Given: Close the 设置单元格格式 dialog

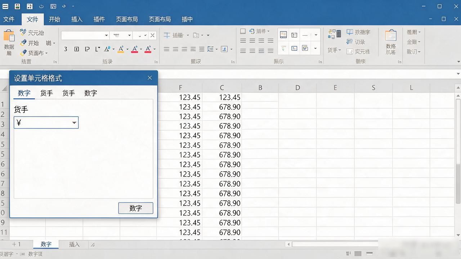Looking at the screenshot, I should (150, 78).
